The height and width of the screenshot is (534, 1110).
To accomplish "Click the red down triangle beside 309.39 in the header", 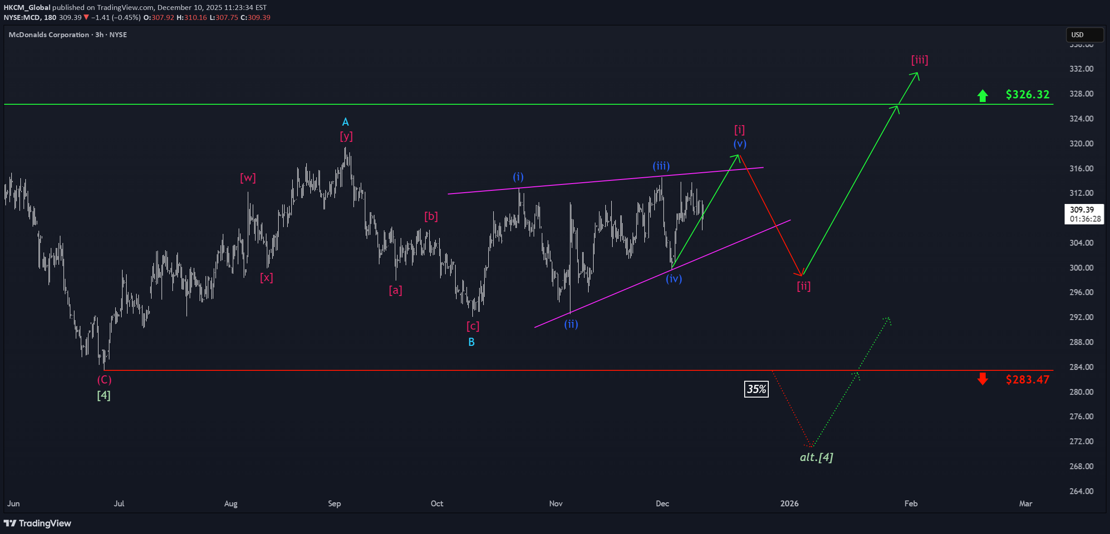I will point(86,17).
